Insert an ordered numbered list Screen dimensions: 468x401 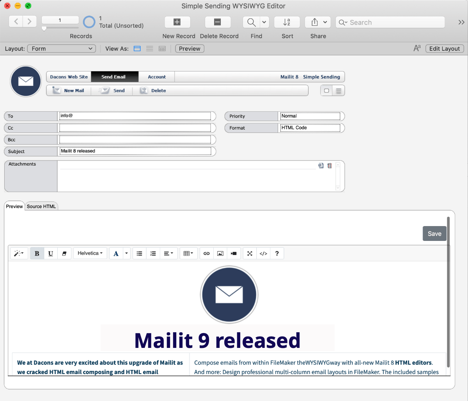tap(153, 253)
